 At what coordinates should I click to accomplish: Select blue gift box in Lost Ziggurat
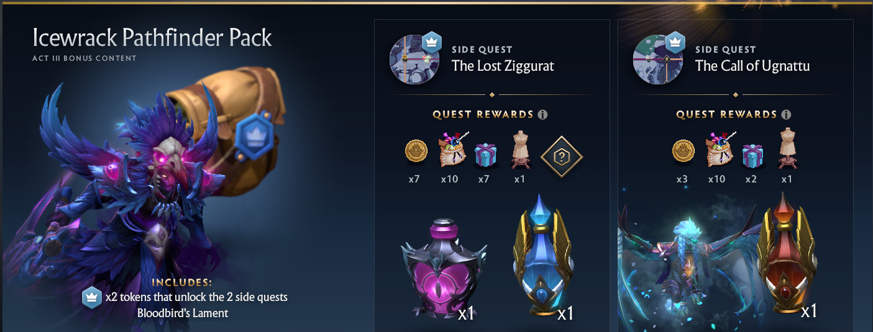tap(485, 155)
